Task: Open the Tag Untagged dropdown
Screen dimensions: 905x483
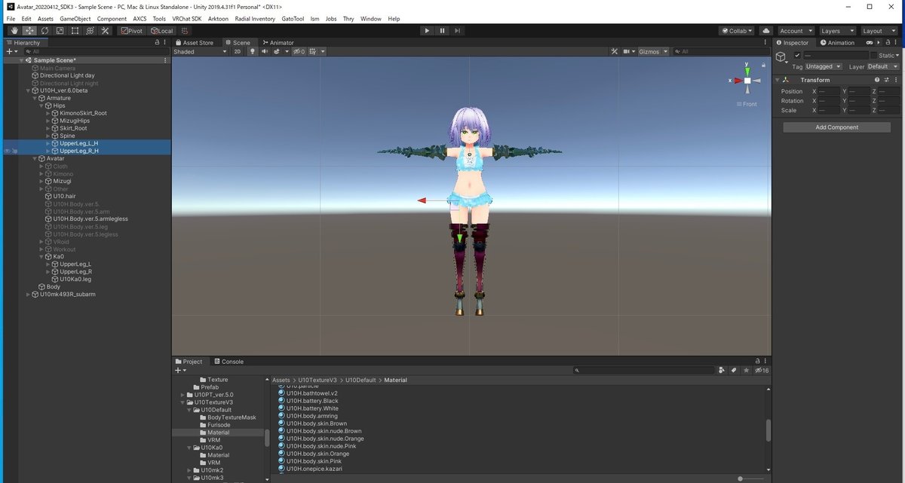Action: tap(824, 66)
